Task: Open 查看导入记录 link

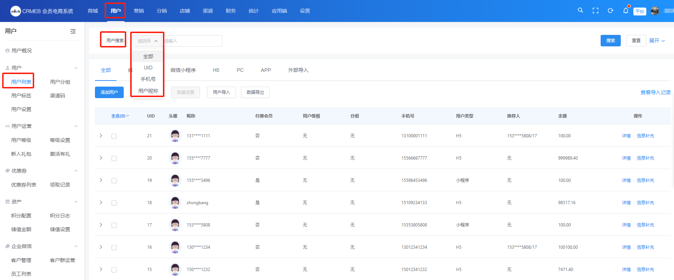Action: pyautogui.click(x=655, y=92)
